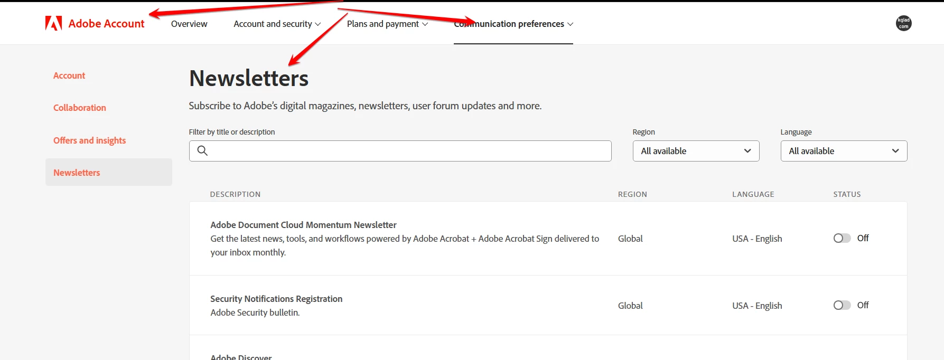Screen dimensions: 944x360
Task: Go to the Overview tab
Action: tap(189, 24)
